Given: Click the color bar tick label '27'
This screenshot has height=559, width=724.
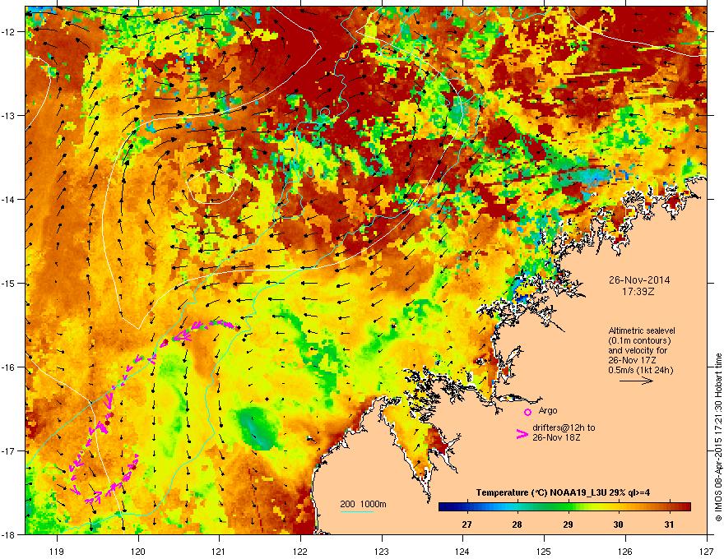Looking at the screenshot, I should [x=466, y=524].
